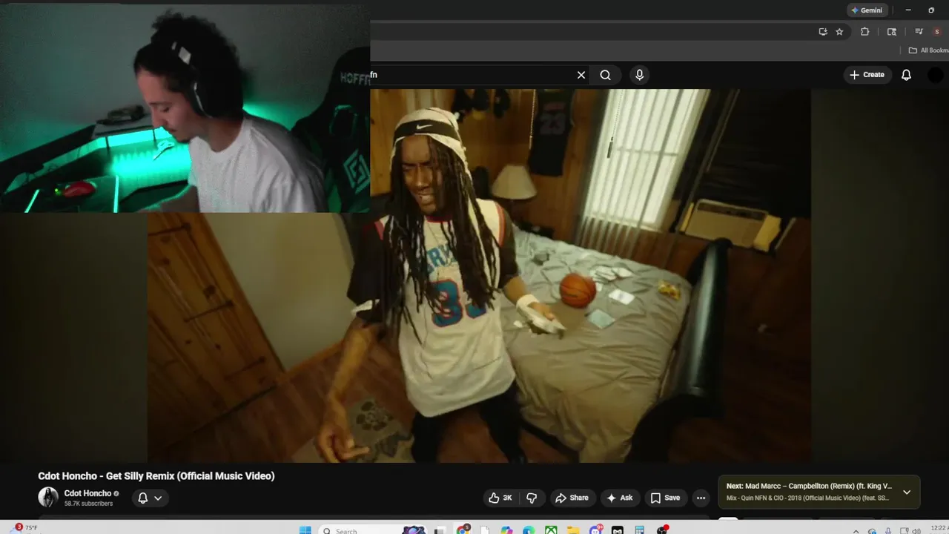Click Next: Mad Marcc Campbellton text

coord(809,487)
